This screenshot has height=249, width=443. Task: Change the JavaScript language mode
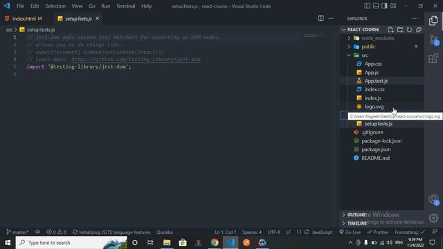point(322,232)
